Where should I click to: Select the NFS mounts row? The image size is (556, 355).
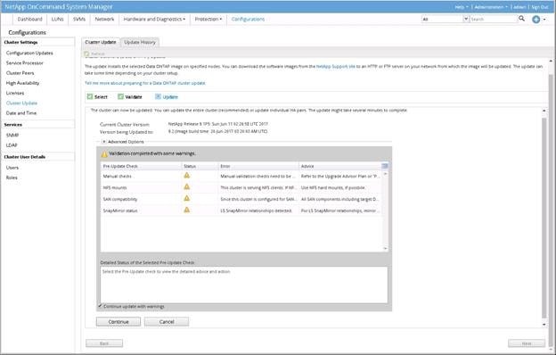(x=241, y=187)
